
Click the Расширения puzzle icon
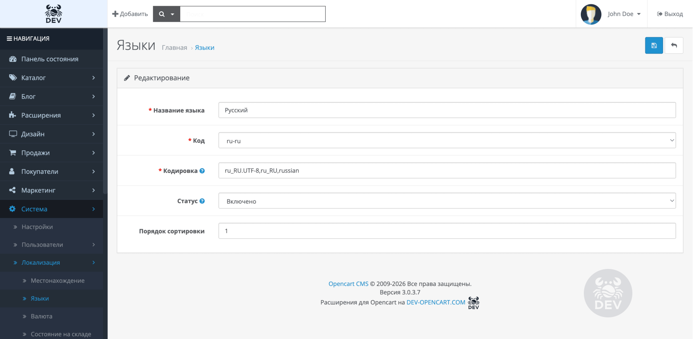point(13,115)
